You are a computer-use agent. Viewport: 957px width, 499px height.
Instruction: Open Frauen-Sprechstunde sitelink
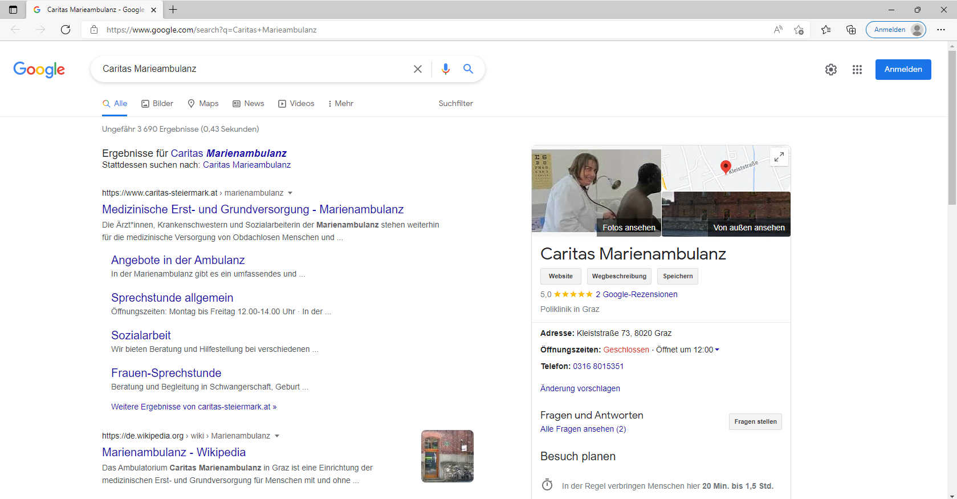166,373
